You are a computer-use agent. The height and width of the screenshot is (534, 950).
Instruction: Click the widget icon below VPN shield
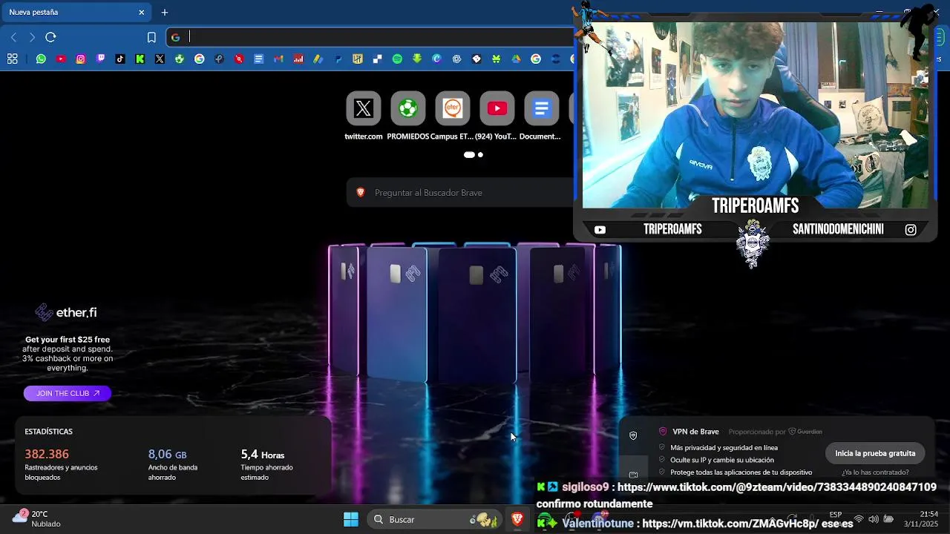633,475
